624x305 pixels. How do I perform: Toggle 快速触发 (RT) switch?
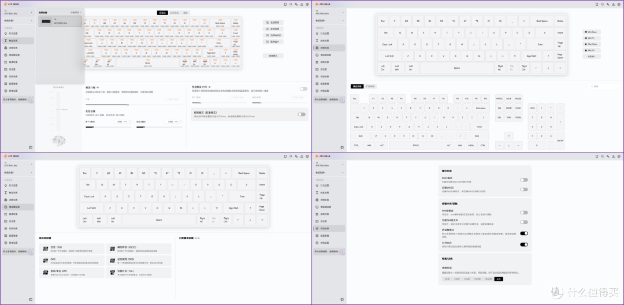coord(303,89)
